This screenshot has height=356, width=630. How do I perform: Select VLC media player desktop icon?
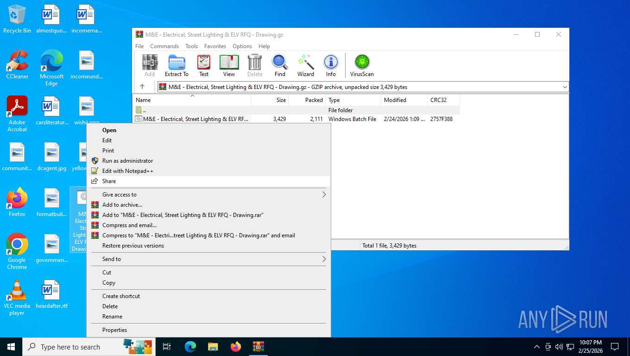point(17,298)
